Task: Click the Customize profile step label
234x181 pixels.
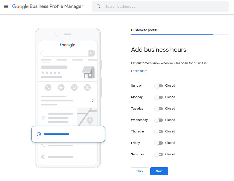Action: tap(144, 30)
